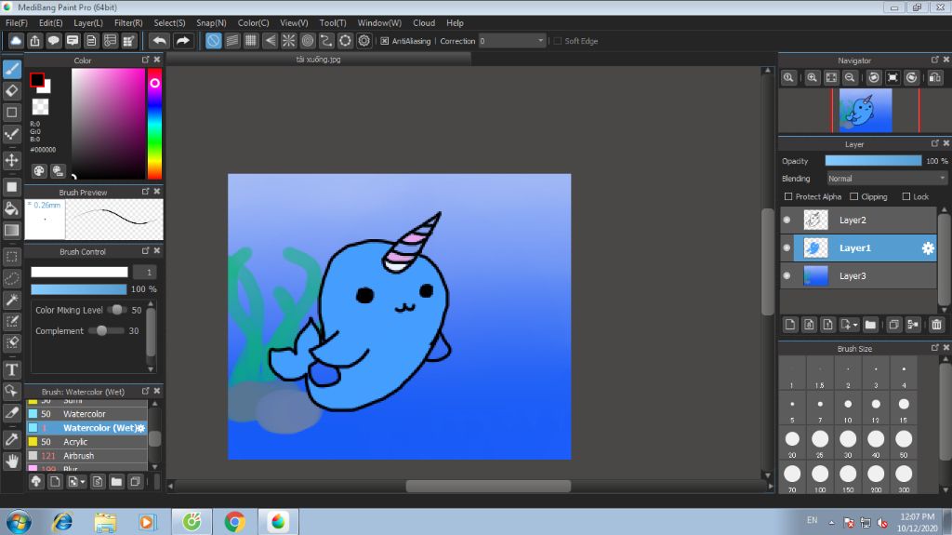Select the Airbrush brush
Image resolution: width=952 pixels, height=535 pixels.
[86, 456]
